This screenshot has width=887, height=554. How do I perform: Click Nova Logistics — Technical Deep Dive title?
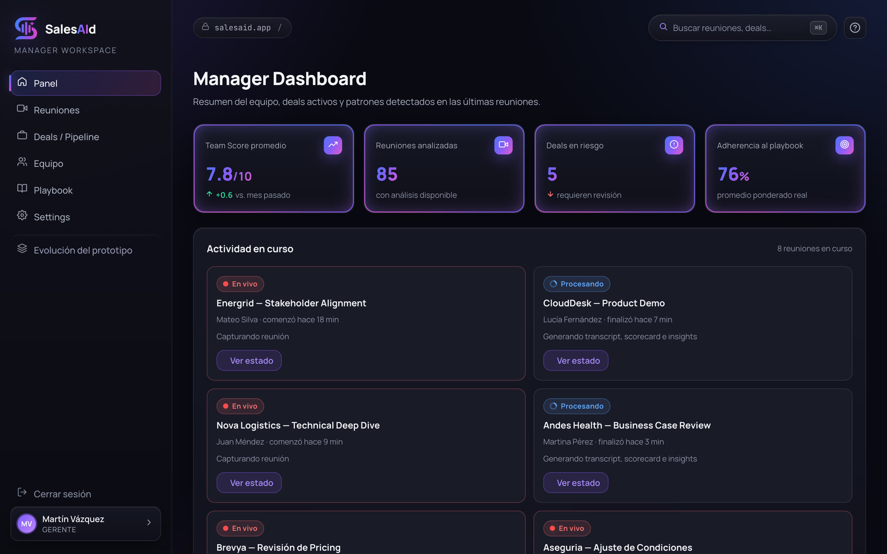[298, 425]
